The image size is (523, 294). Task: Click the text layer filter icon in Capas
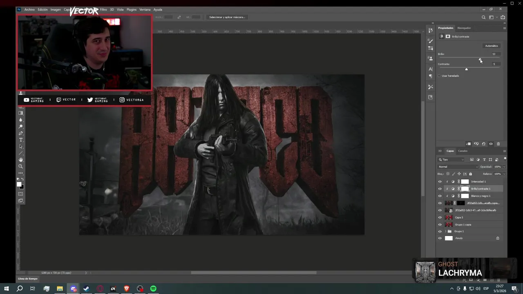(x=484, y=160)
